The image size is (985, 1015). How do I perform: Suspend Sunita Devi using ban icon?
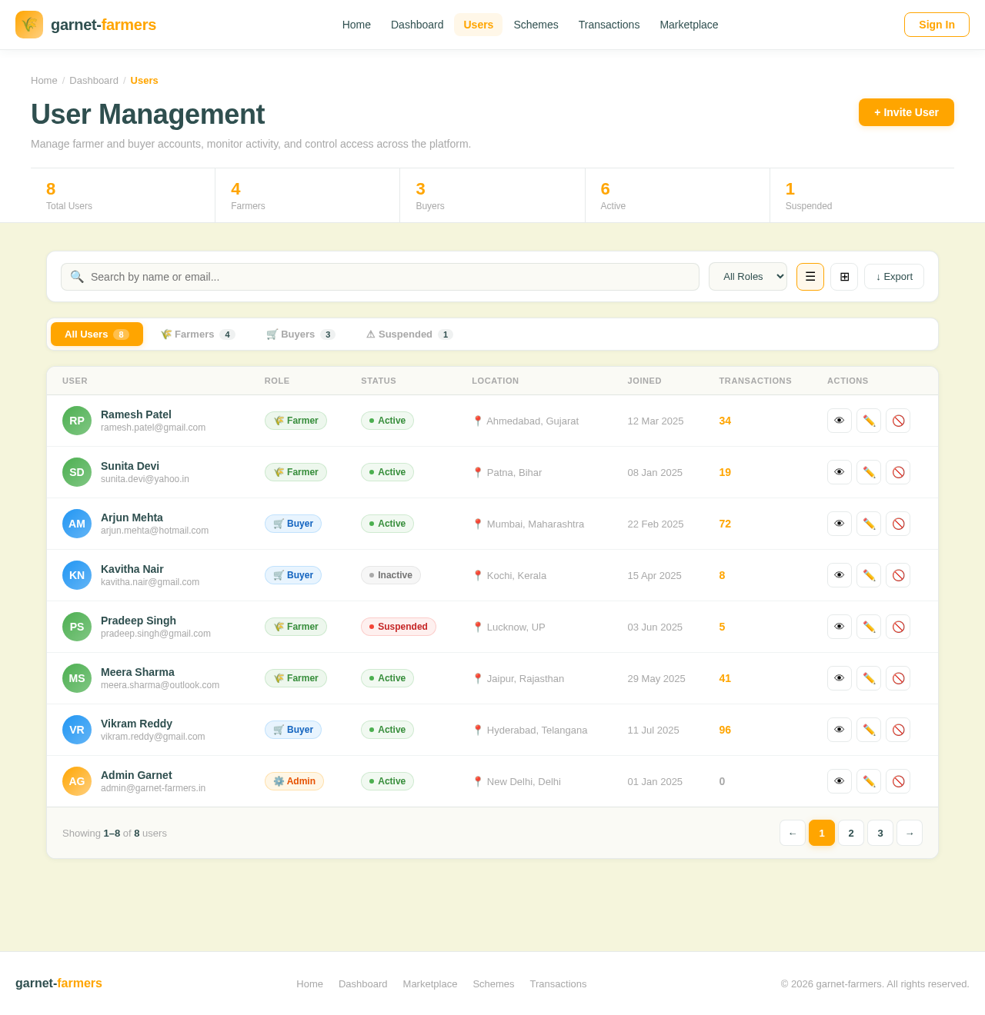click(898, 472)
